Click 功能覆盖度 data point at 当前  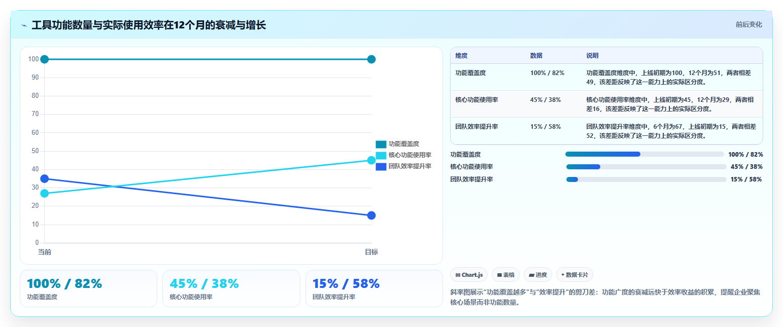click(45, 59)
